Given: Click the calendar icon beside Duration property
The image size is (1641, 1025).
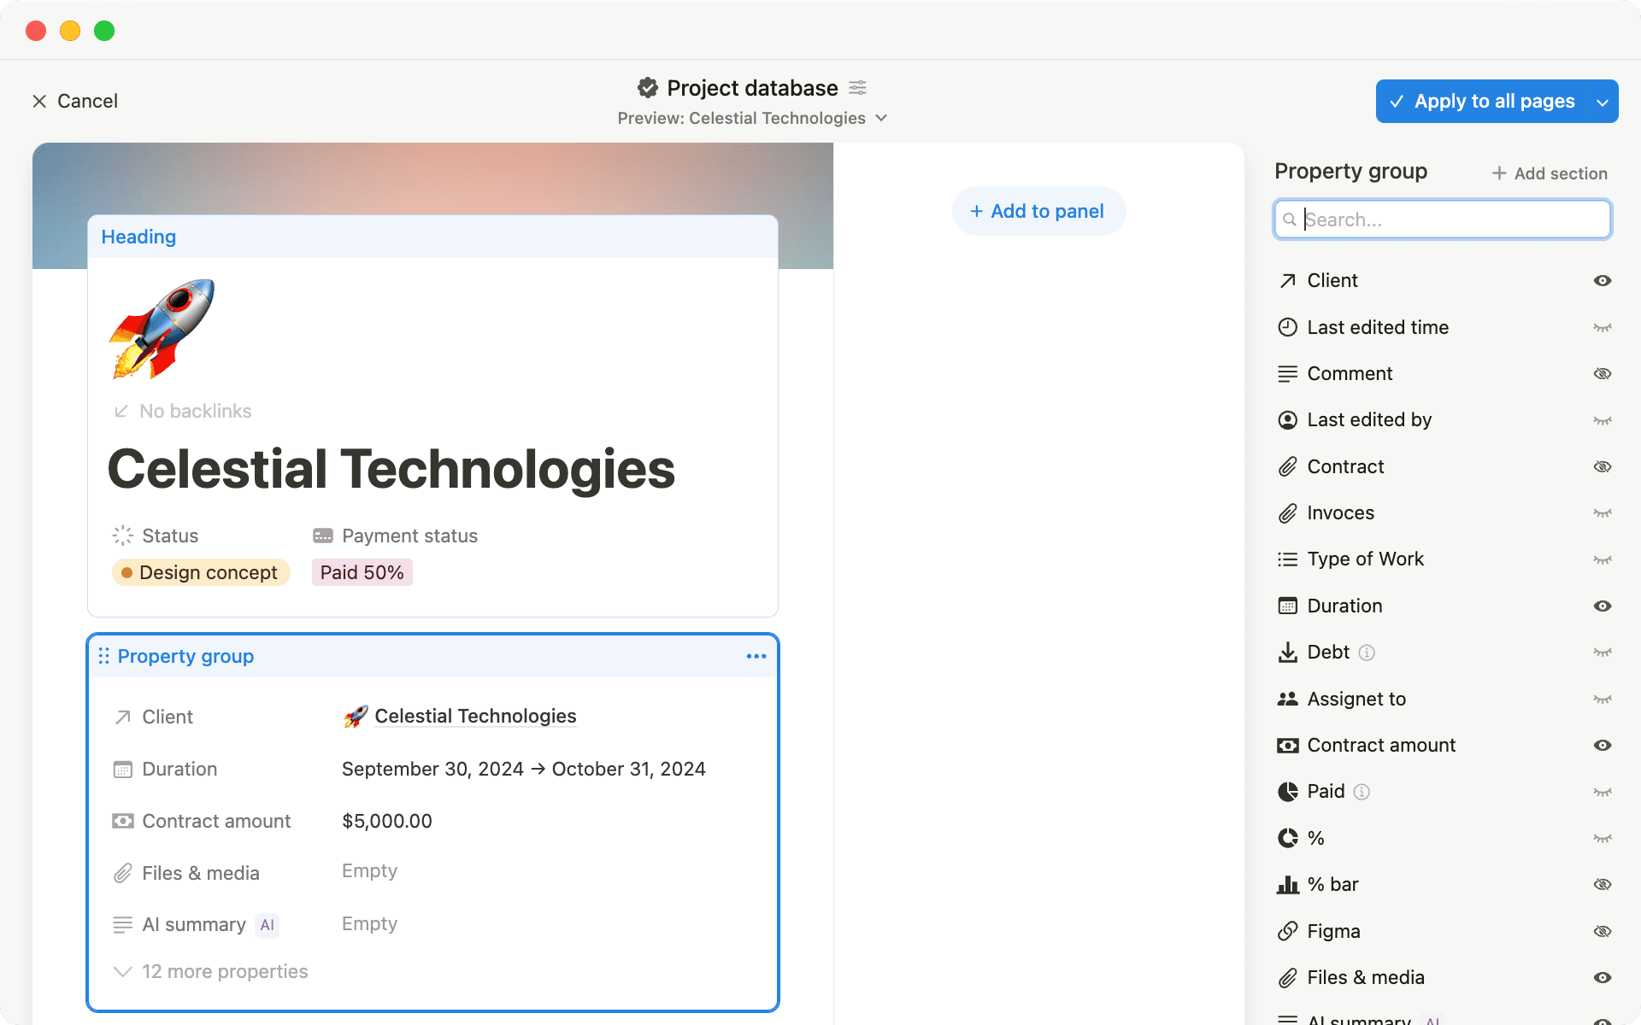Looking at the screenshot, I should (x=1288, y=606).
